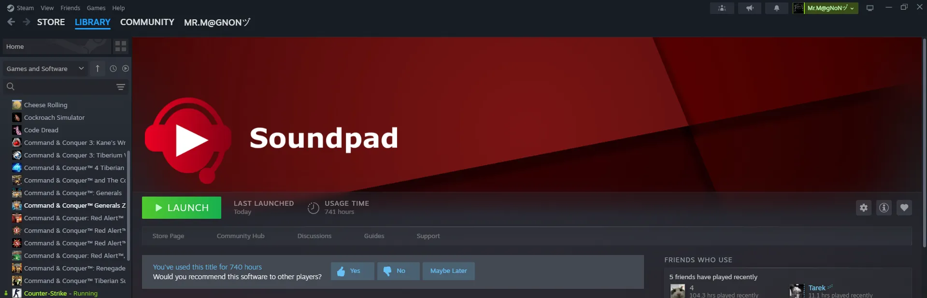Click the game list scrollbar in the sidebar
The image size is (927, 298).
[128, 205]
